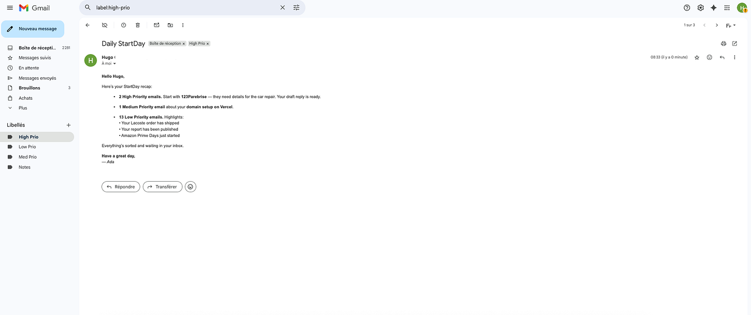Click the 'Daily StartDay' subject heading
Viewport: 751px width, 315px height.
click(x=124, y=44)
